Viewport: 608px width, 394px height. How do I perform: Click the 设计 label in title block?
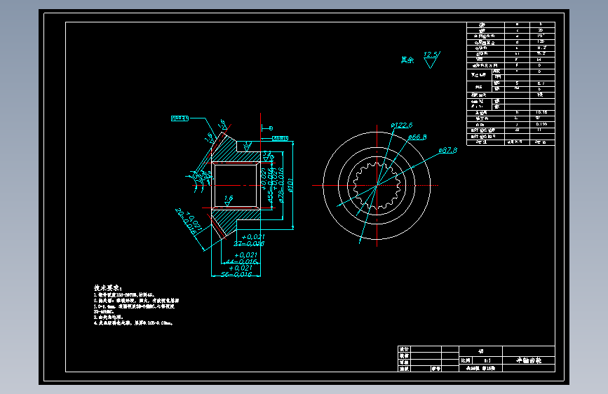[x=404, y=349]
